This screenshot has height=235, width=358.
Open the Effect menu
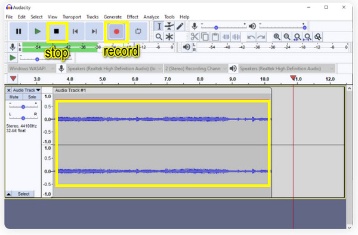click(x=132, y=17)
